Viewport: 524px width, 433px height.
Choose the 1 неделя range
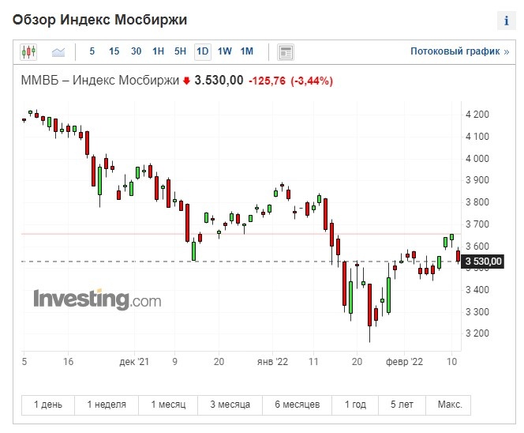point(107,405)
